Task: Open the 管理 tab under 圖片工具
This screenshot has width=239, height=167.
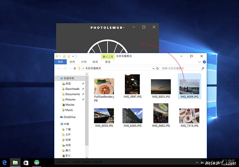Action: [108, 62]
